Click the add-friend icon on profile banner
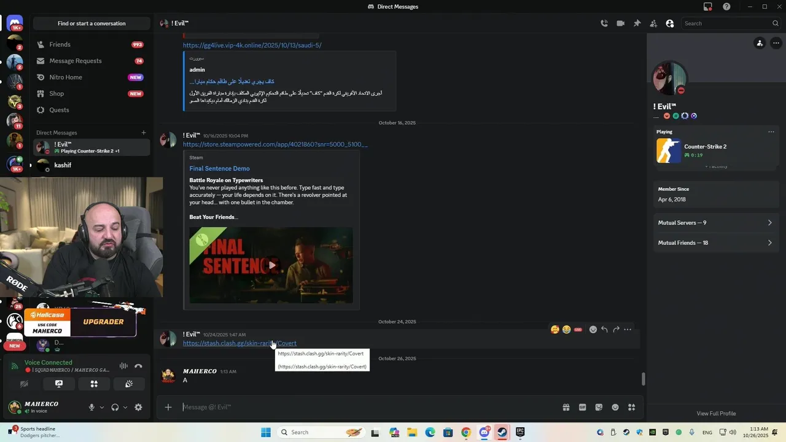This screenshot has height=442, width=786. point(760,43)
